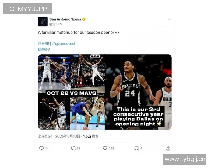The width and height of the screenshot is (210, 168).
Task: Click the share upload icon
Action: 168,148
